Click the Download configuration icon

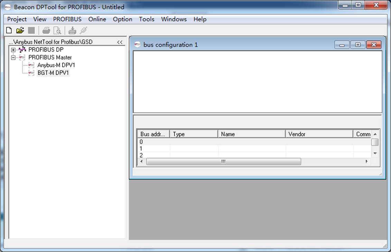(x=72, y=30)
